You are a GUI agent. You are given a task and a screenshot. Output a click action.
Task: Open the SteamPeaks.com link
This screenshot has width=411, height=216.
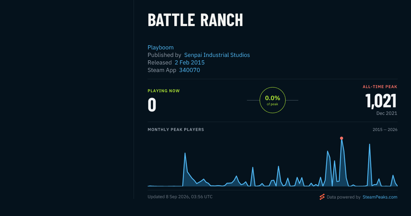(x=380, y=197)
